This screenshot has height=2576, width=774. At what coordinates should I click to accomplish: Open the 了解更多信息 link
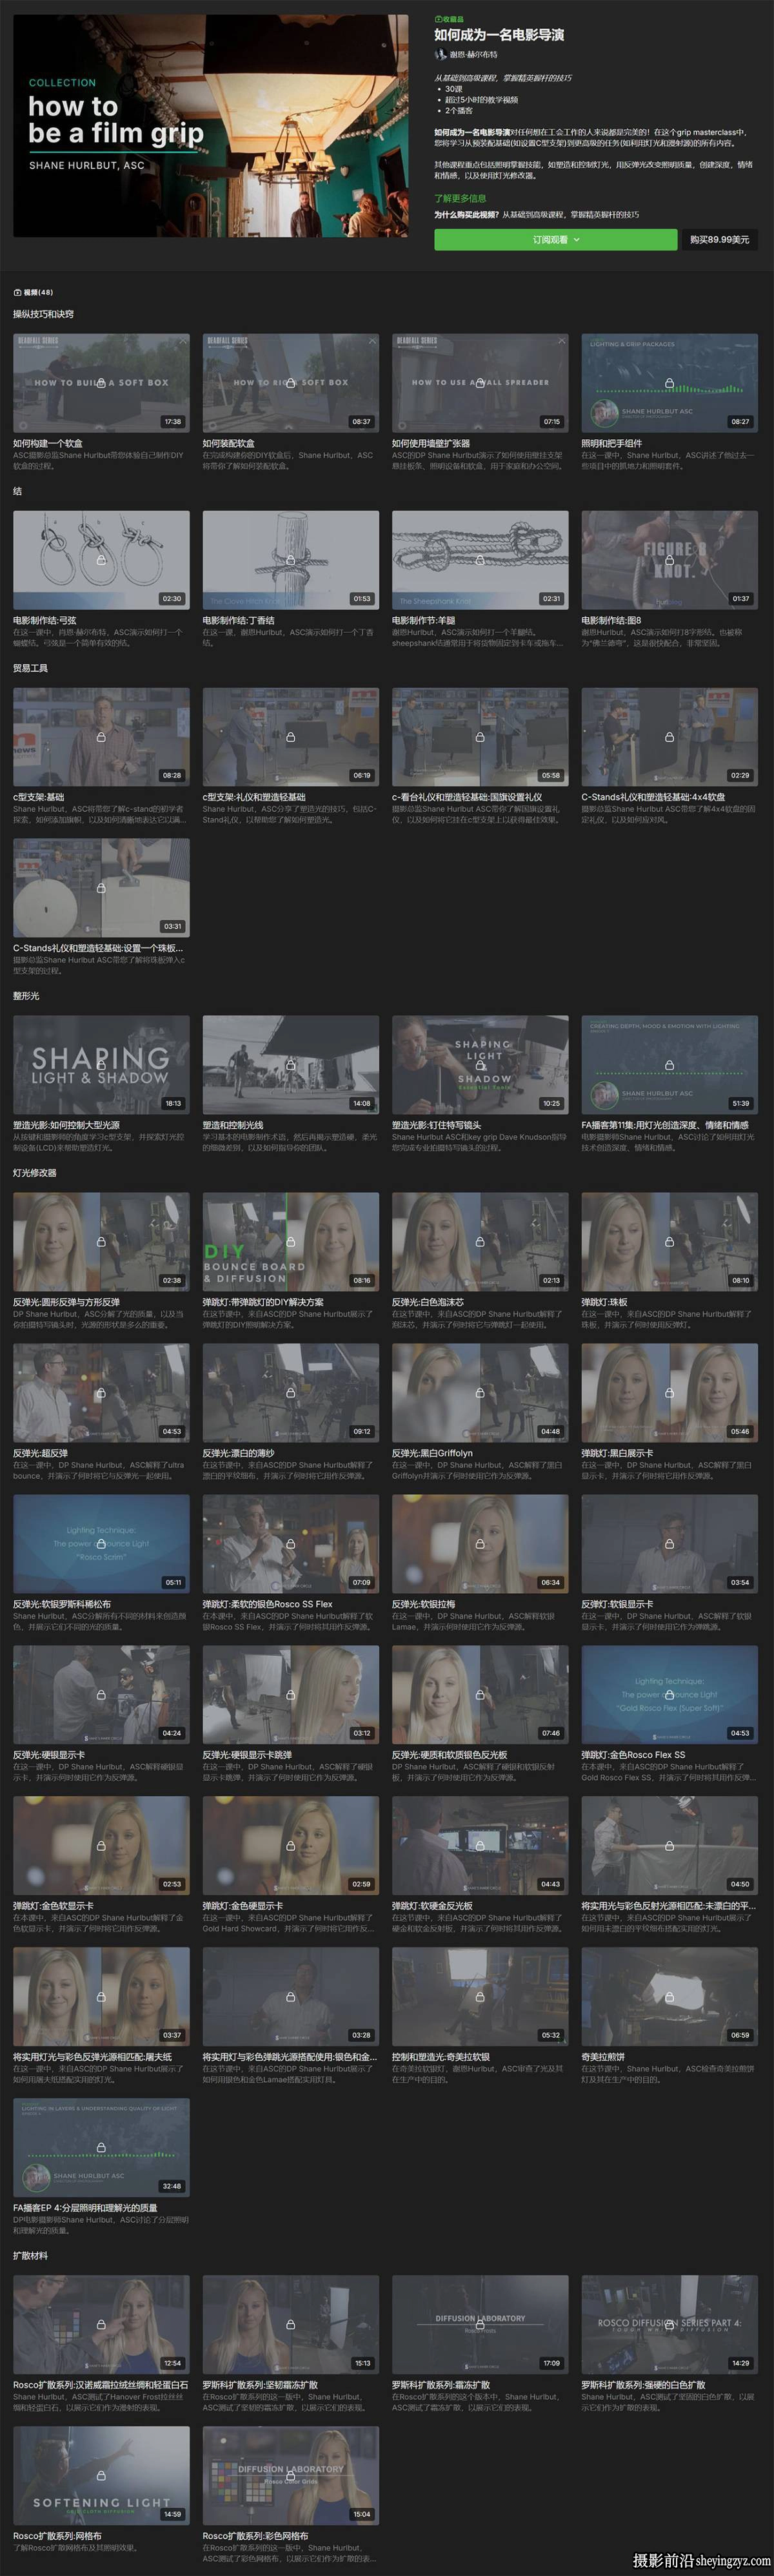[x=461, y=198]
